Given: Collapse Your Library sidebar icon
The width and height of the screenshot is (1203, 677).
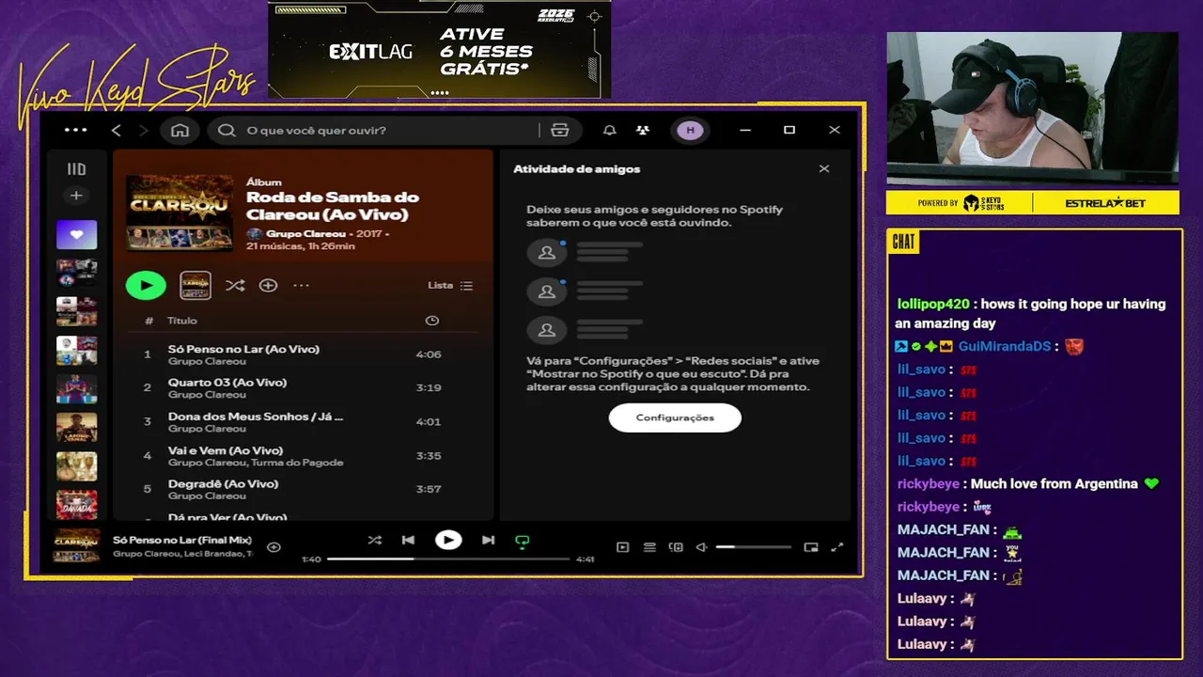Looking at the screenshot, I should pyautogui.click(x=76, y=169).
